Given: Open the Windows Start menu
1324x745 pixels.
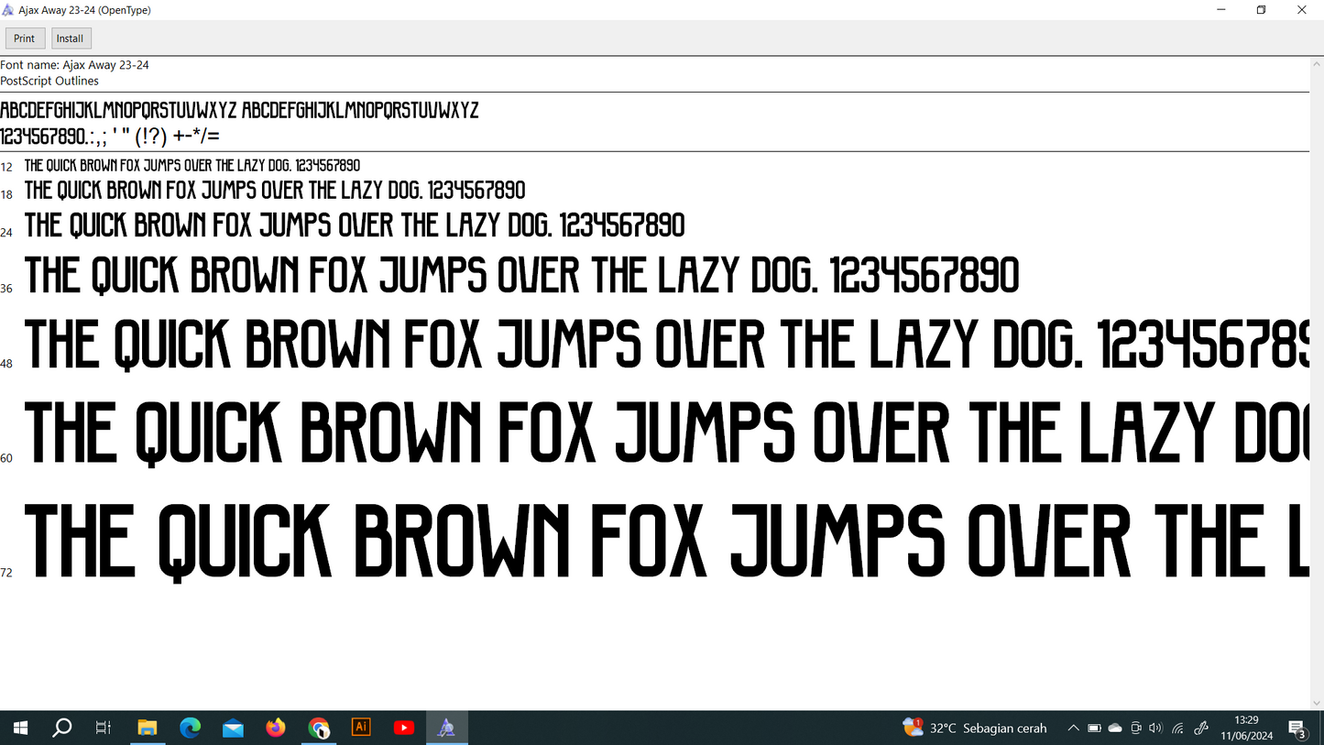Looking at the screenshot, I should click(x=20, y=728).
